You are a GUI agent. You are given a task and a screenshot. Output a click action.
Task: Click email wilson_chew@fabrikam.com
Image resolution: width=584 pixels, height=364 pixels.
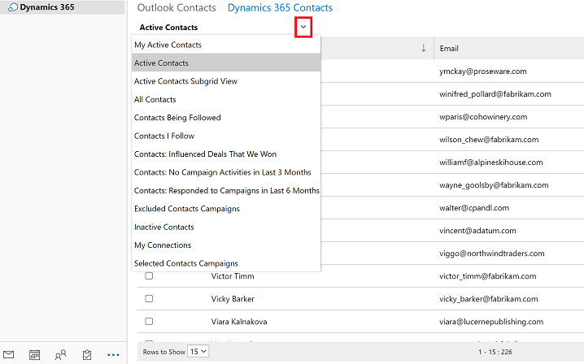[489, 140]
